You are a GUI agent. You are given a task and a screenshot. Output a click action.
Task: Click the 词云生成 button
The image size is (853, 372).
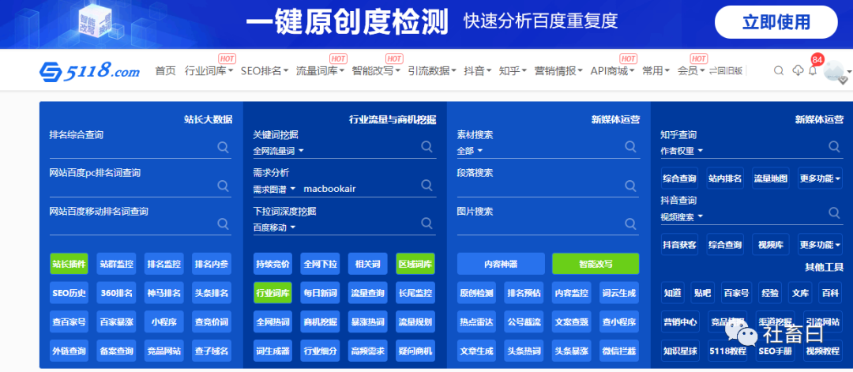click(619, 292)
